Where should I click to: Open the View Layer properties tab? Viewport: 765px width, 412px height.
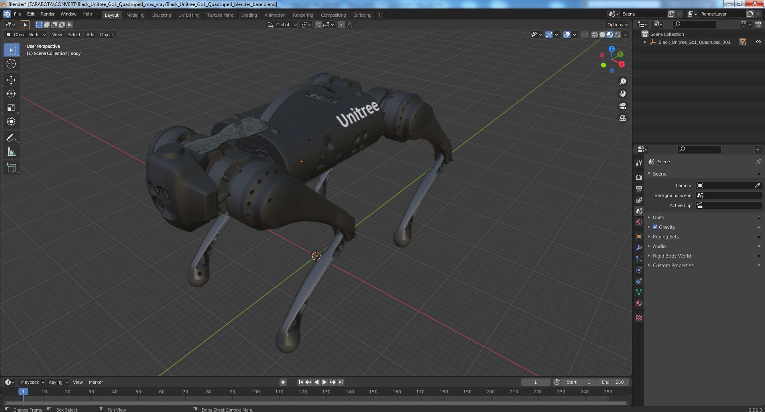click(x=639, y=199)
